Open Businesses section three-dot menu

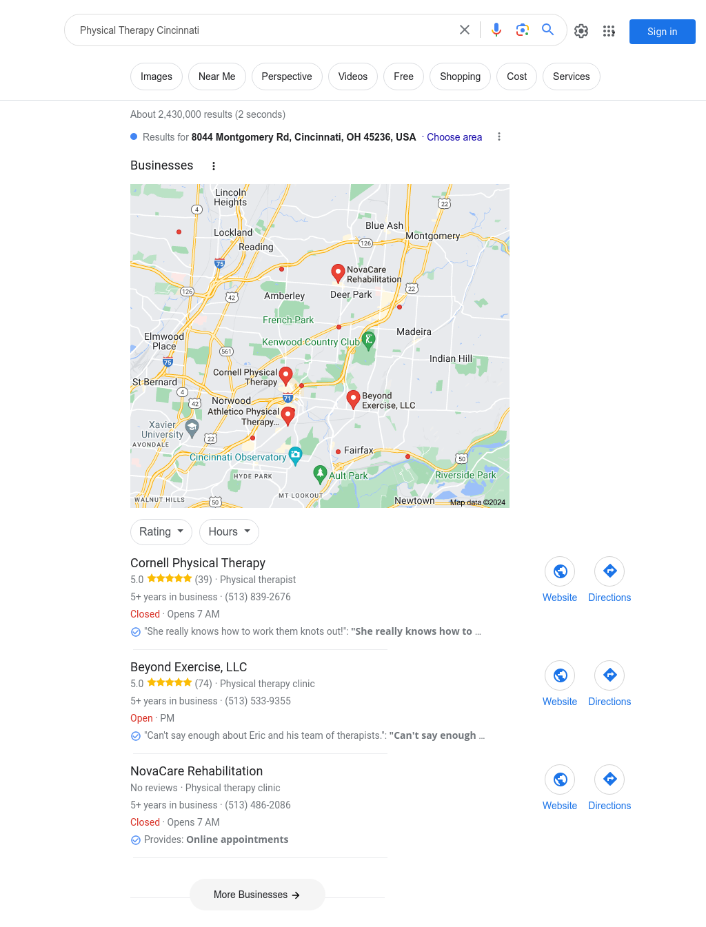tap(214, 166)
